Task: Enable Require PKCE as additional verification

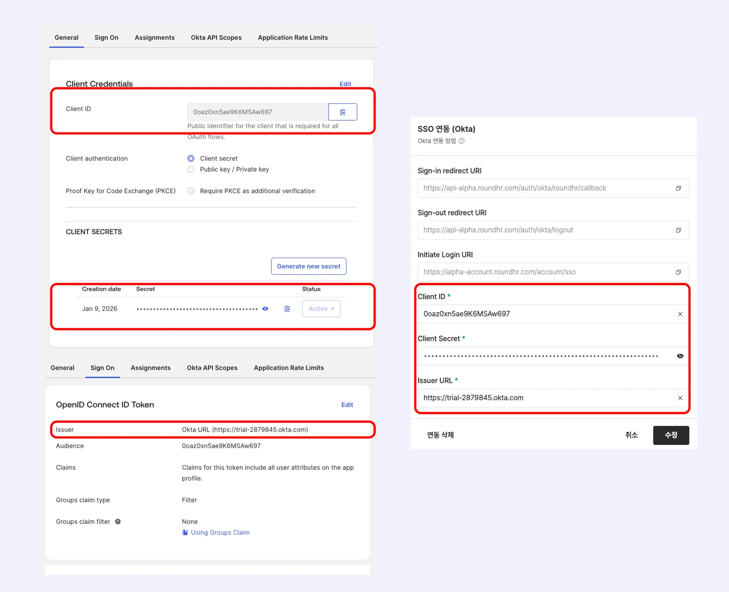Action: click(191, 191)
